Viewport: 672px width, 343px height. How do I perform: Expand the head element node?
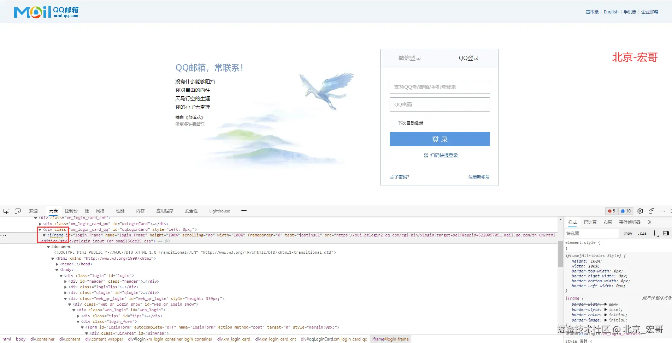[57, 264]
